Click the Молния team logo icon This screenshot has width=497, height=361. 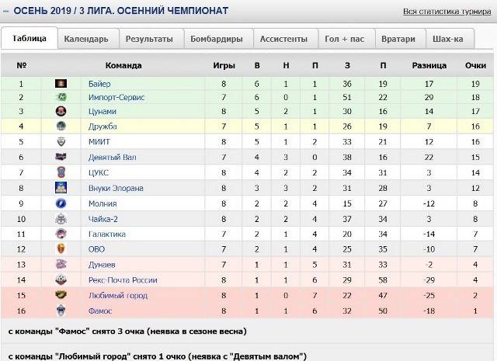pos(61,203)
